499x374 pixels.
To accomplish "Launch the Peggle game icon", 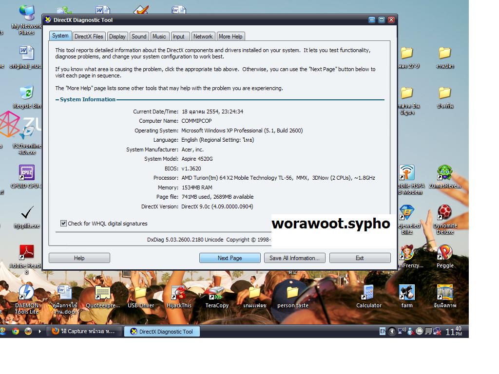I will (x=444, y=254).
